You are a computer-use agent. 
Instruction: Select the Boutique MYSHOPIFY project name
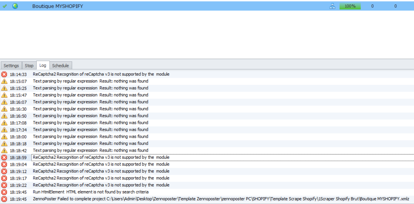pos(58,6)
